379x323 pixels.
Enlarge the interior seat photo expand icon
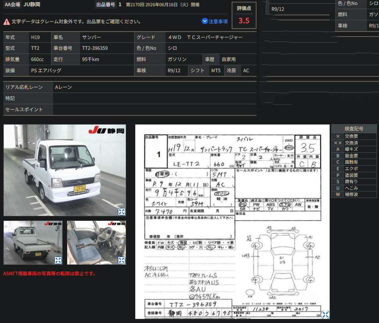tap(122, 260)
